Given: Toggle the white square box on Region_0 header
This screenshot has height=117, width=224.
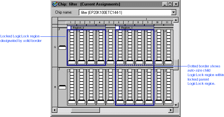Looking at the screenshot, I should [69, 28].
